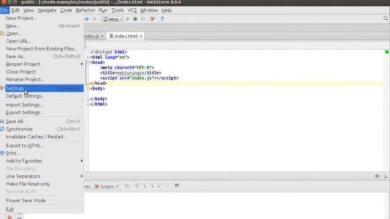Click the green Debug bug icon

(135, 19)
